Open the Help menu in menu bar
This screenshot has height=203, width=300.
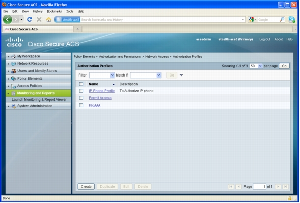81,11
